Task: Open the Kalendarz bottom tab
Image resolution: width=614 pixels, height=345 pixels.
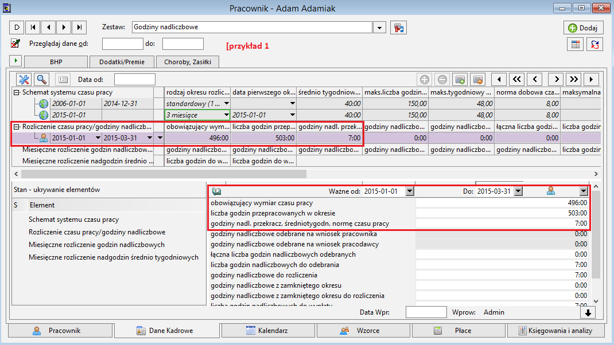Action: click(268, 331)
